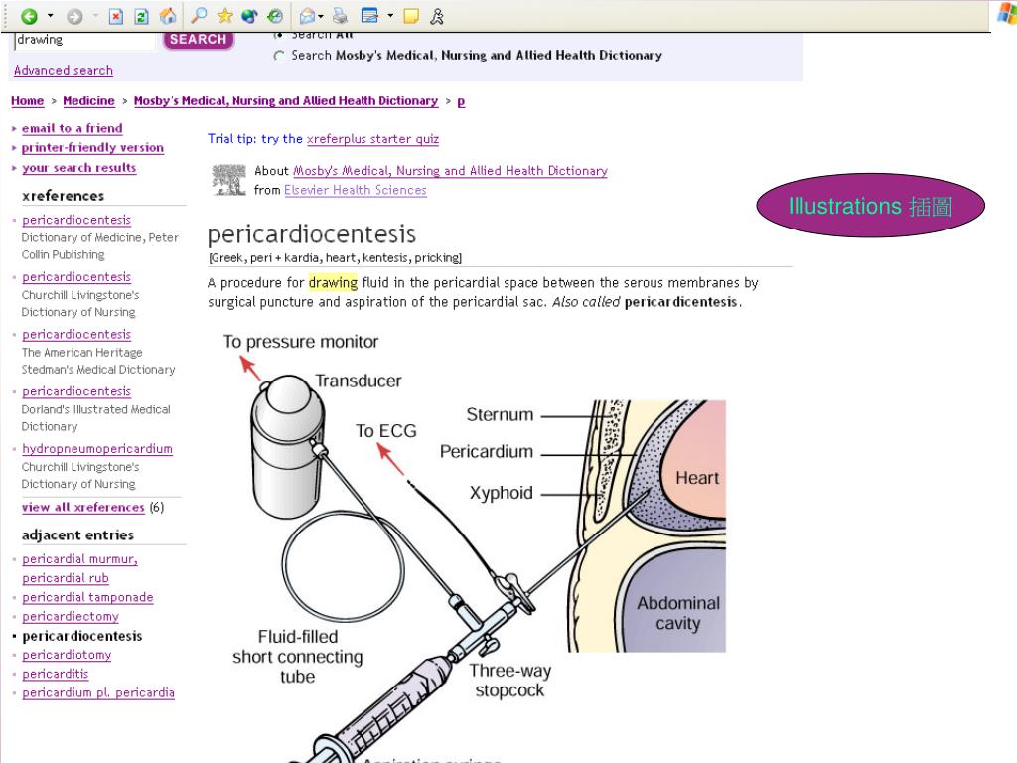Open adjacent entry 'pericardial murmur,'
The height and width of the screenshot is (763, 1017).
[79, 559]
